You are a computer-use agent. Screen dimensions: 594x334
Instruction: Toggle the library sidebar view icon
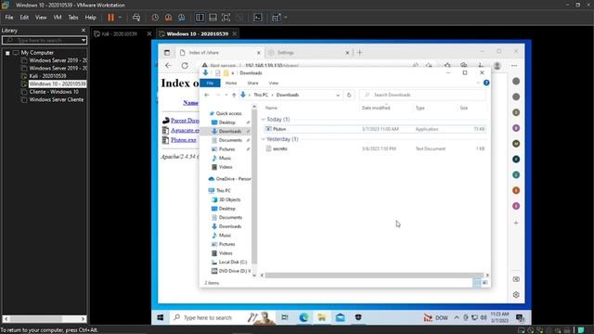pyautogui.click(x=200, y=18)
